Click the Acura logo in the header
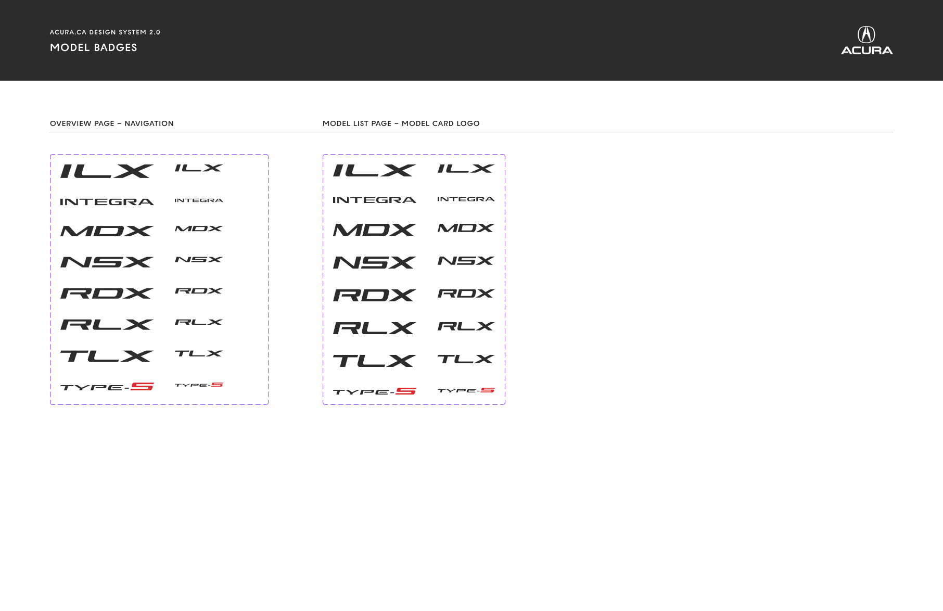This screenshot has height=611, width=943. click(866, 41)
